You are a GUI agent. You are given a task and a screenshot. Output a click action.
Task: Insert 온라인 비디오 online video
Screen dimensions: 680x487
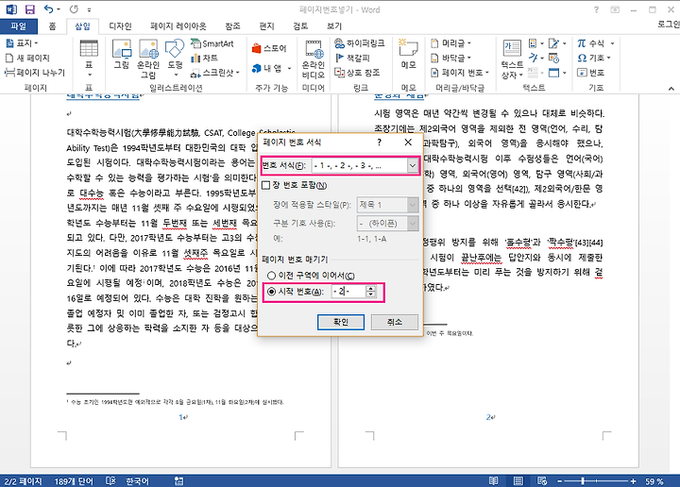coord(314,59)
